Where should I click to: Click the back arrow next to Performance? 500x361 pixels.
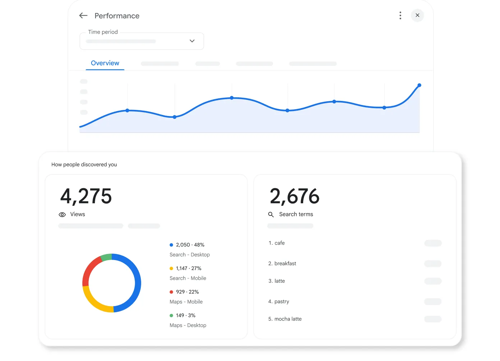pyautogui.click(x=83, y=15)
